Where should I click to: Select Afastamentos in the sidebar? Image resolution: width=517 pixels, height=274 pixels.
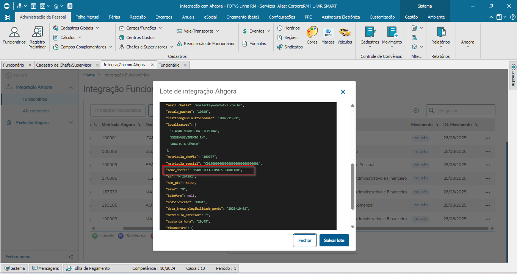tap(36, 111)
